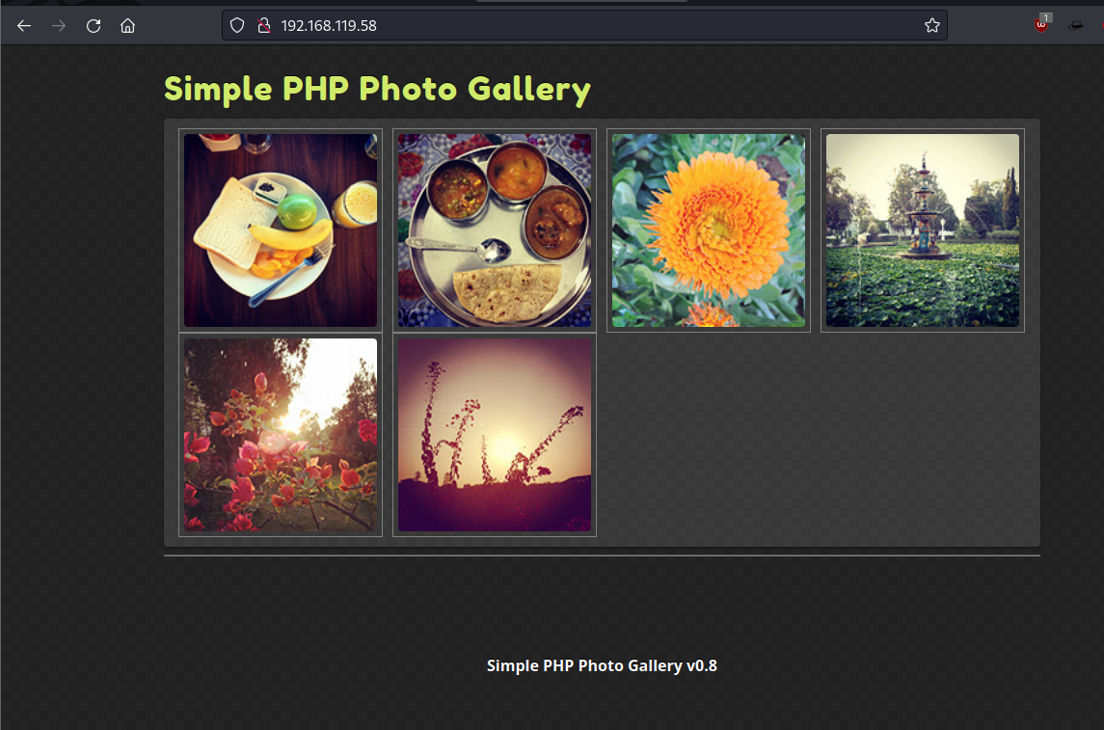This screenshot has height=730, width=1104.
Task: Reload the current page
Action: [x=94, y=26]
